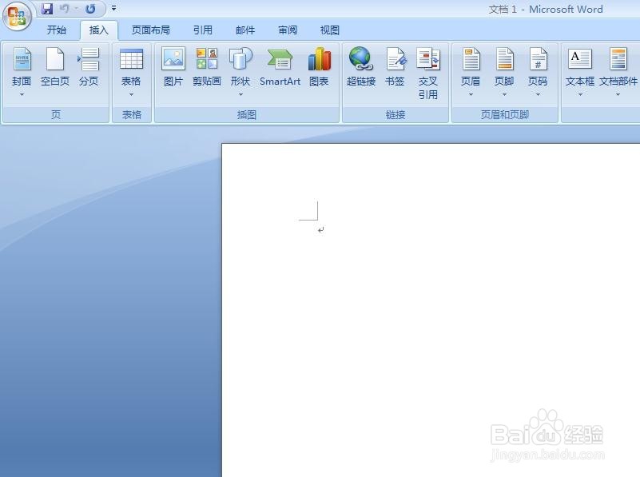
Task: Click the 页脚 footer icon
Action: (x=504, y=59)
